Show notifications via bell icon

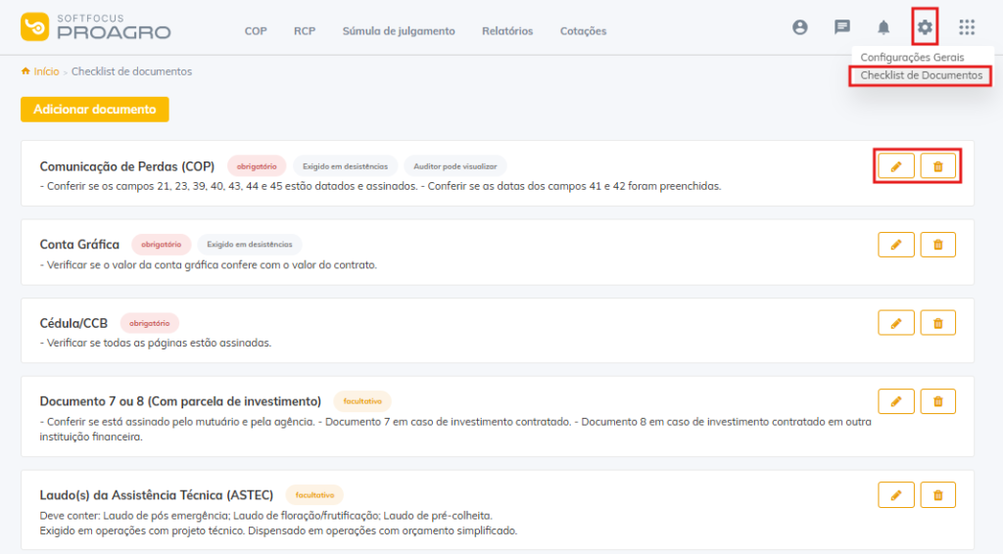pos(884,27)
